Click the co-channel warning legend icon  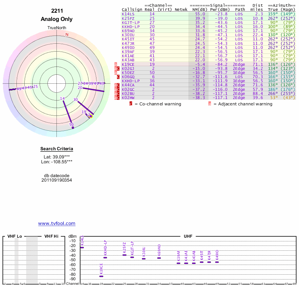click(131, 104)
